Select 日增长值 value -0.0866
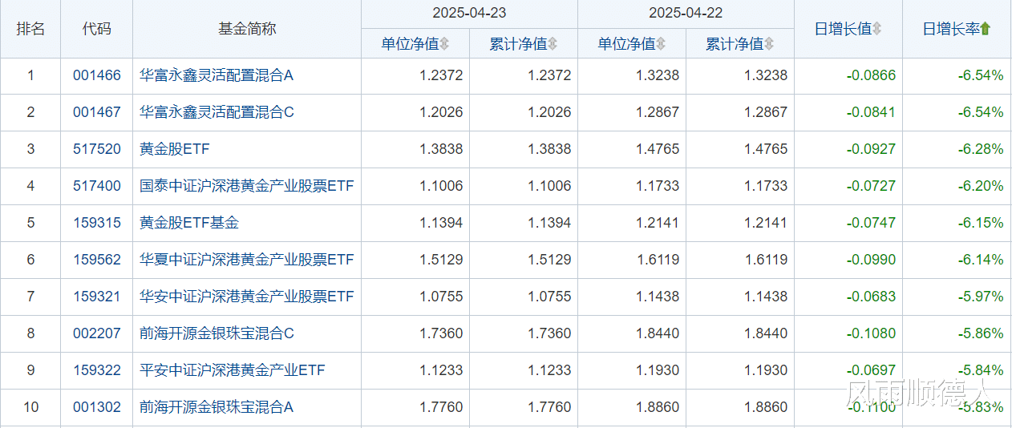Image resolution: width=1012 pixels, height=428 pixels. [x=871, y=75]
